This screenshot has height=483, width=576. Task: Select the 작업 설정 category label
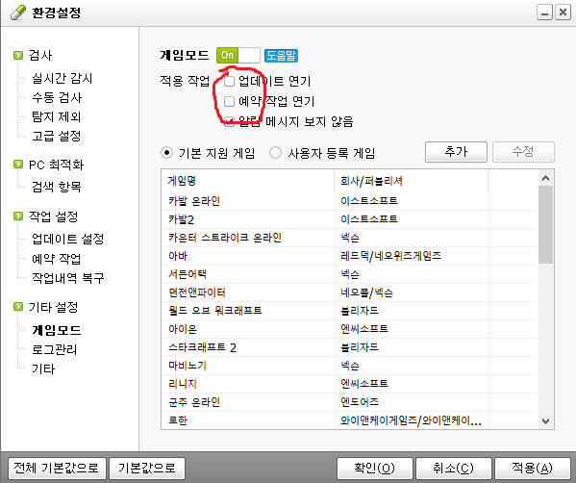(x=54, y=216)
